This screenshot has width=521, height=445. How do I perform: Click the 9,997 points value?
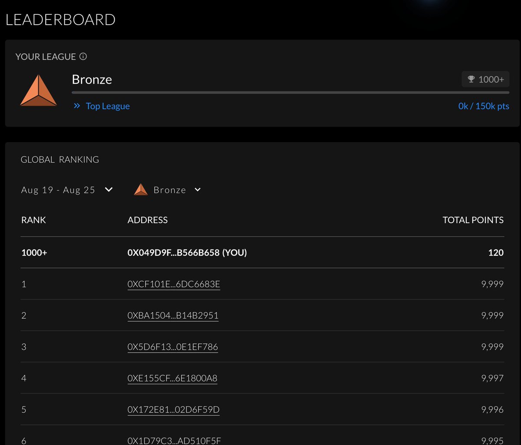[x=492, y=378]
